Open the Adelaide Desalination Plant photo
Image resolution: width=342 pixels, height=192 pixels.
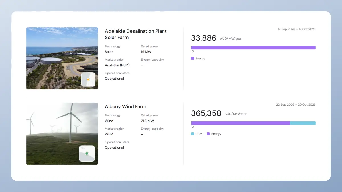(62, 58)
